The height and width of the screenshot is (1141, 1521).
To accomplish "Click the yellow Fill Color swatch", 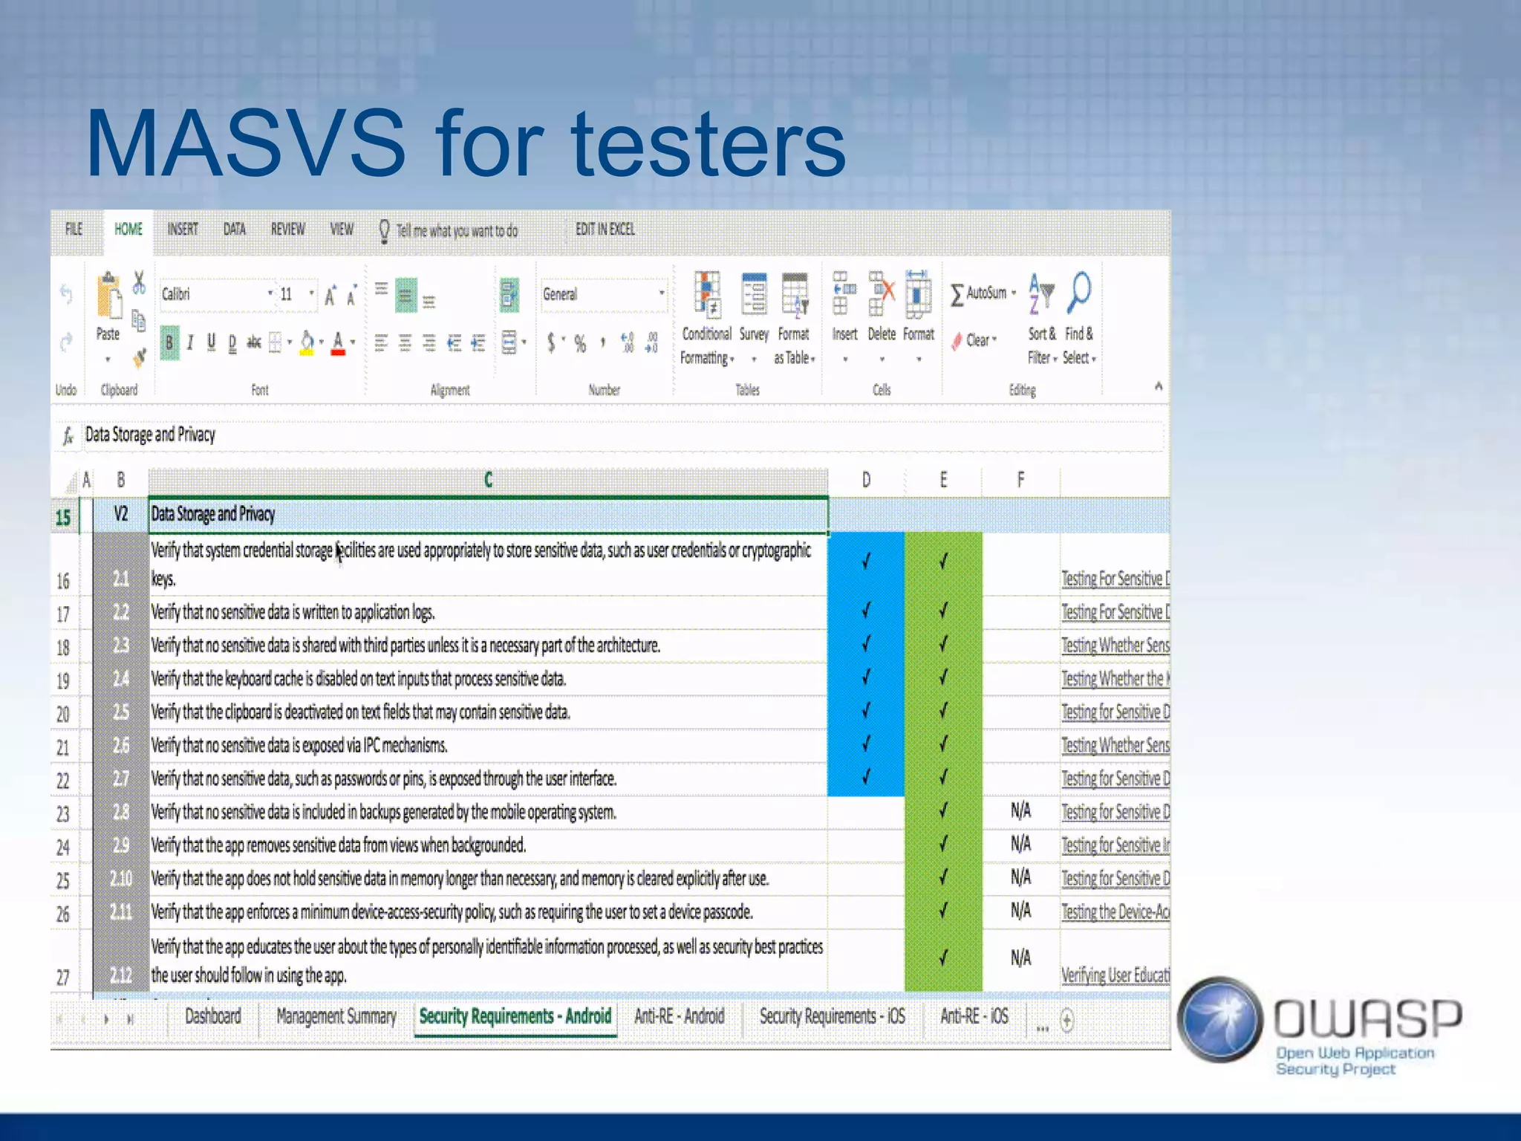I will tap(307, 343).
